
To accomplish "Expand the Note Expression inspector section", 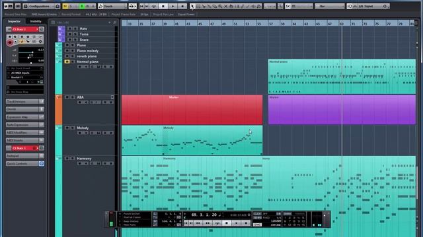I will coord(25,124).
